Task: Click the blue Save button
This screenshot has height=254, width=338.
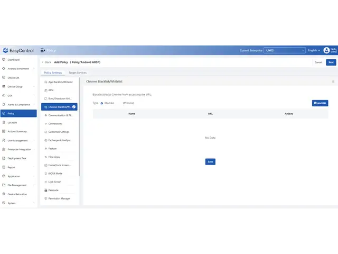Action: point(210,161)
